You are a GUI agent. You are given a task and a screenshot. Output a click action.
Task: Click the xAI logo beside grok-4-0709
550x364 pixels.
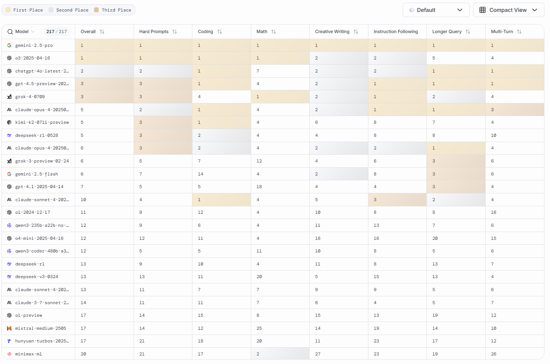coord(9,97)
